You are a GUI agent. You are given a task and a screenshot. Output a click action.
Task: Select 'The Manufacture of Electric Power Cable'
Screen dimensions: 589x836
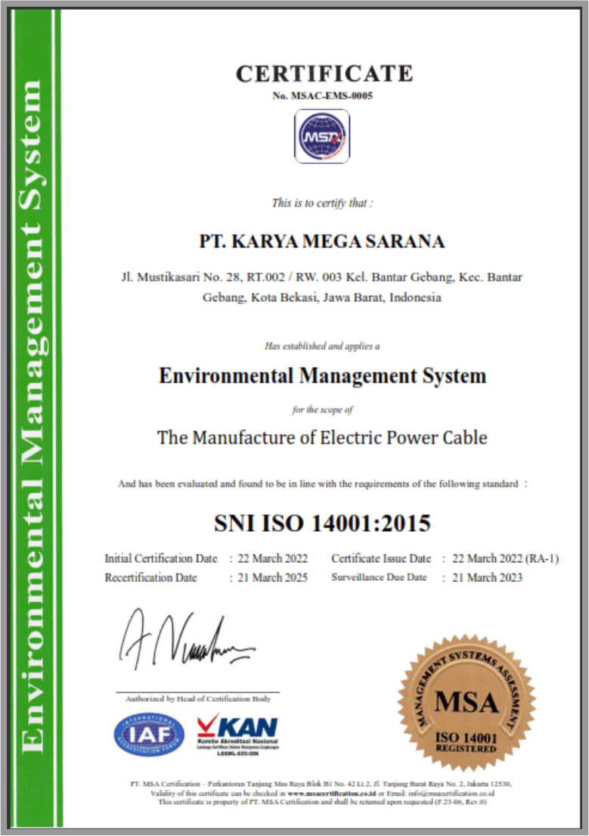click(x=322, y=438)
